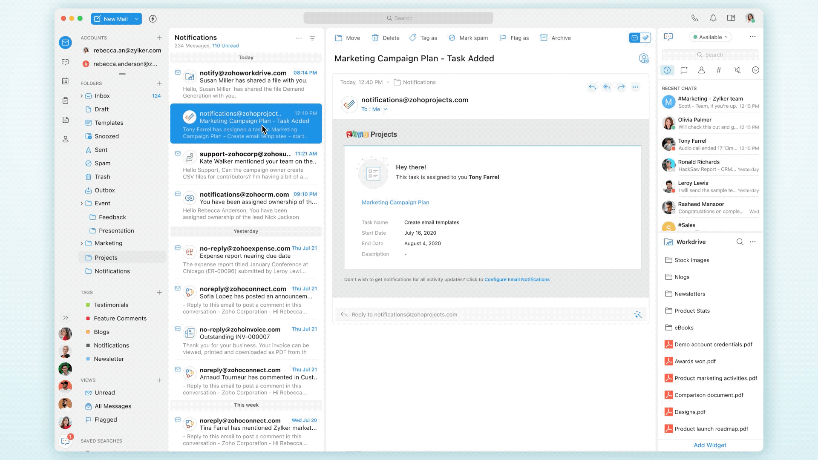Select the red Feature Comments tag
This screenshot has width=818, height=460.
[120, 319]
